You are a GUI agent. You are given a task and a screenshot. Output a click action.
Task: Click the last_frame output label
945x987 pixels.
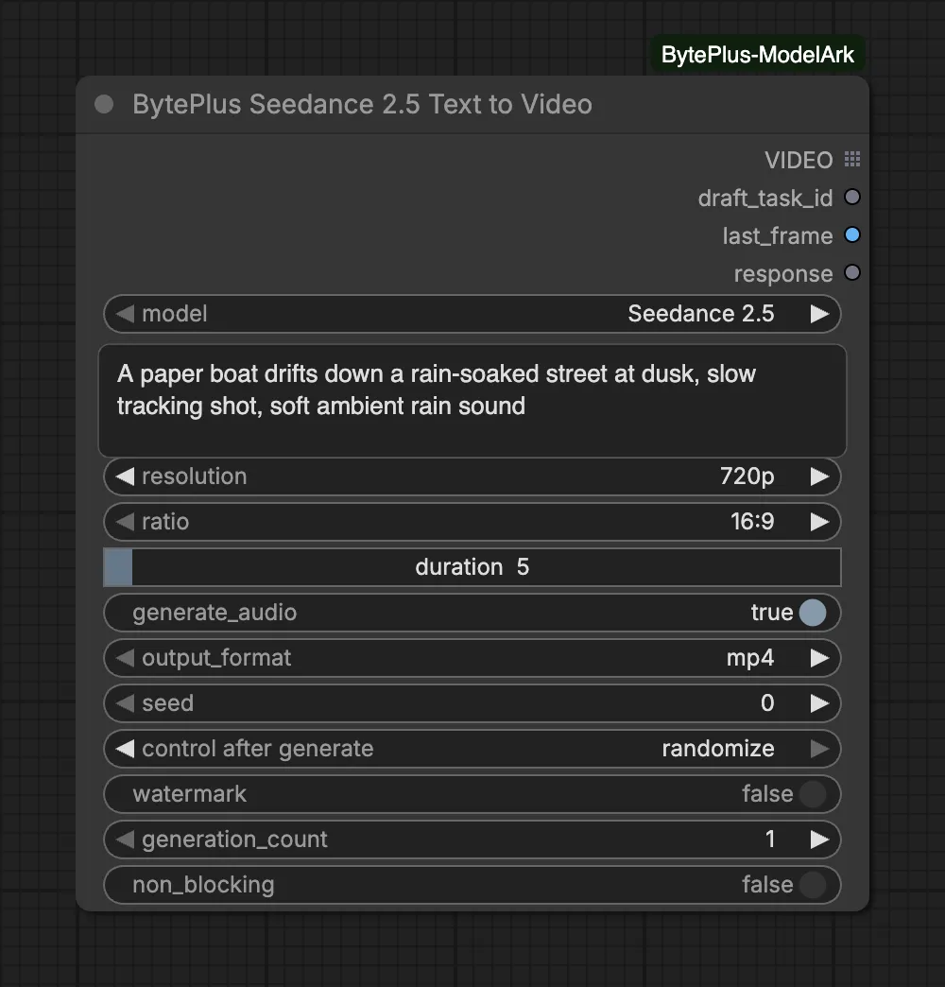pyautogui.click(x=778, y=235)
